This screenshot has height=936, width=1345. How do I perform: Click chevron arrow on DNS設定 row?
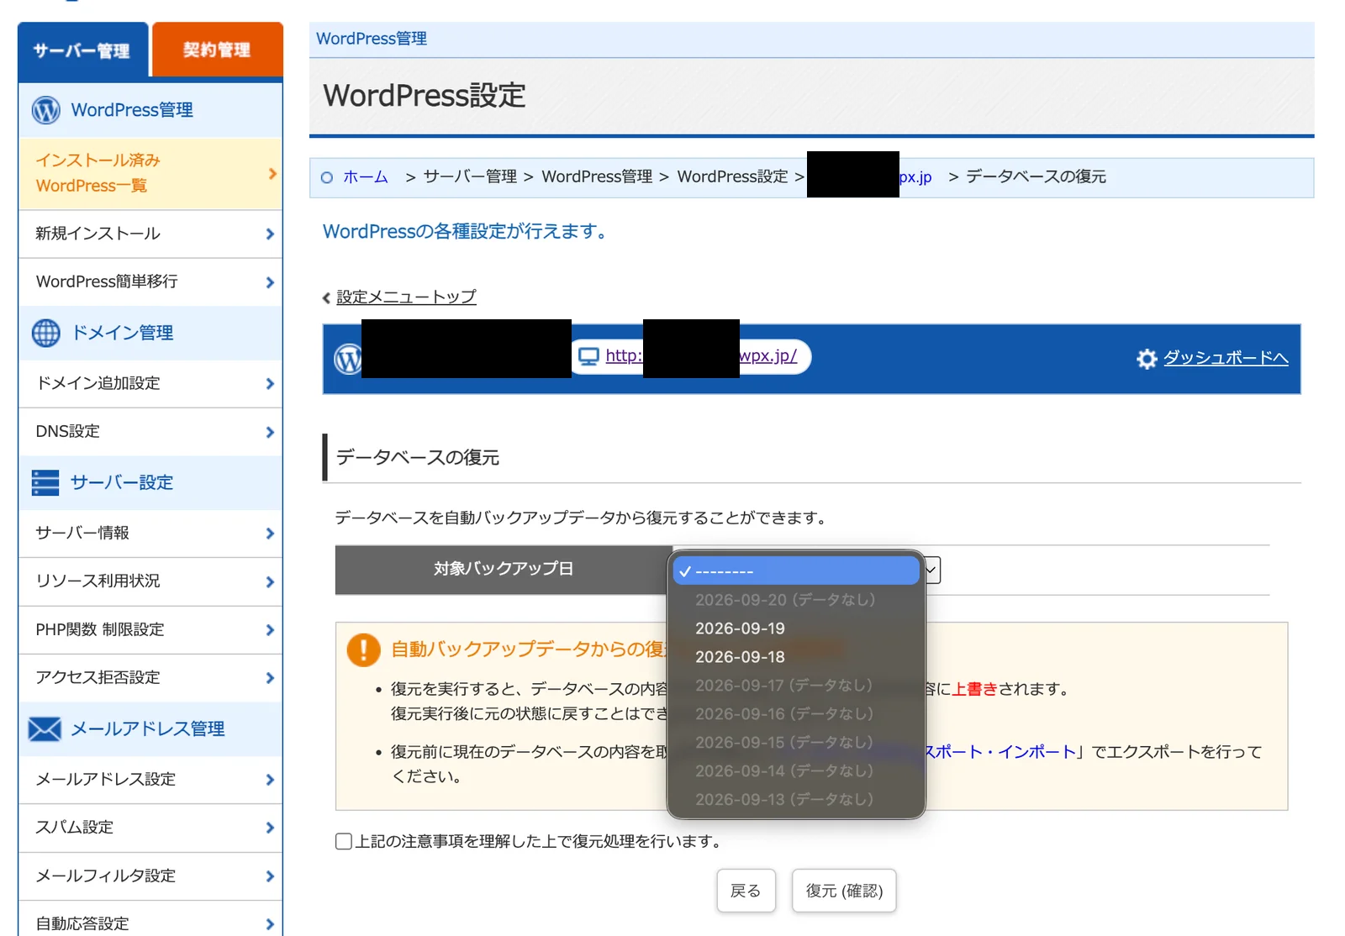point(270,433)
